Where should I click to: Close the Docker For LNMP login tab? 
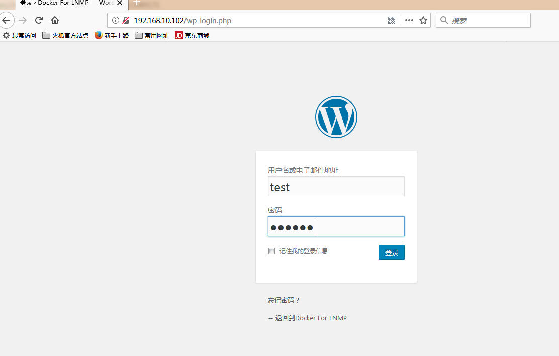[120, 3]
